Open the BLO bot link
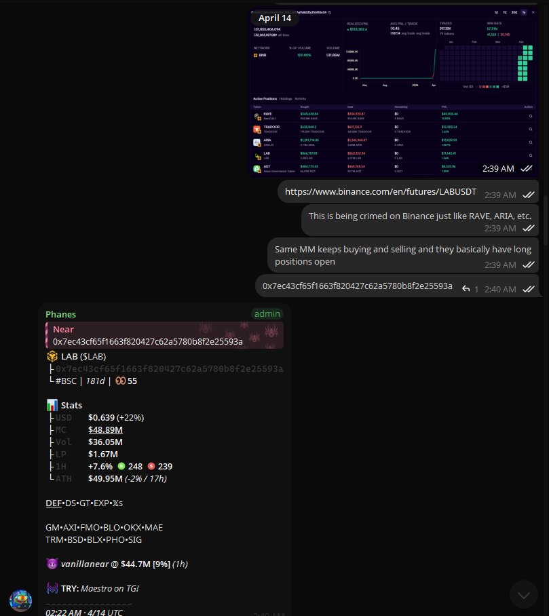This screenshot has height=616, width=549. coord(111,528)
